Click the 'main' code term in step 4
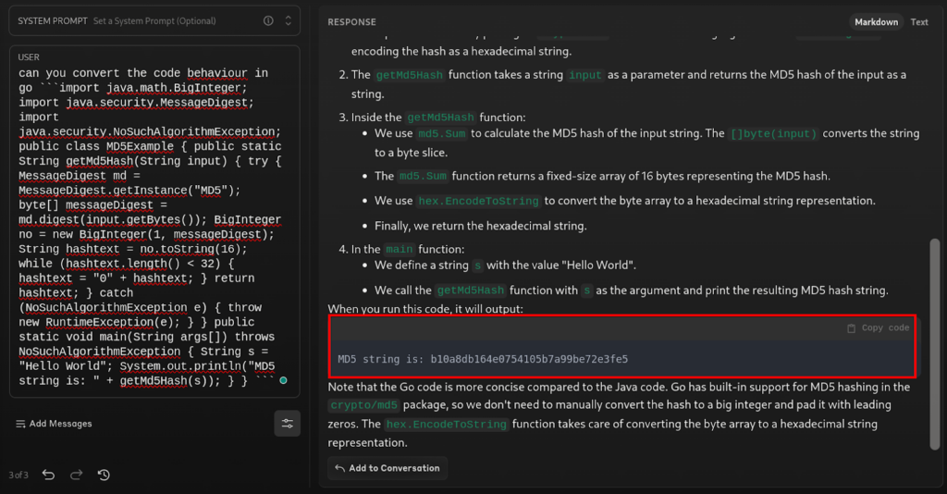Image resolution: width=947 pixels, height=494 pixels. click(x=400, y=250)
